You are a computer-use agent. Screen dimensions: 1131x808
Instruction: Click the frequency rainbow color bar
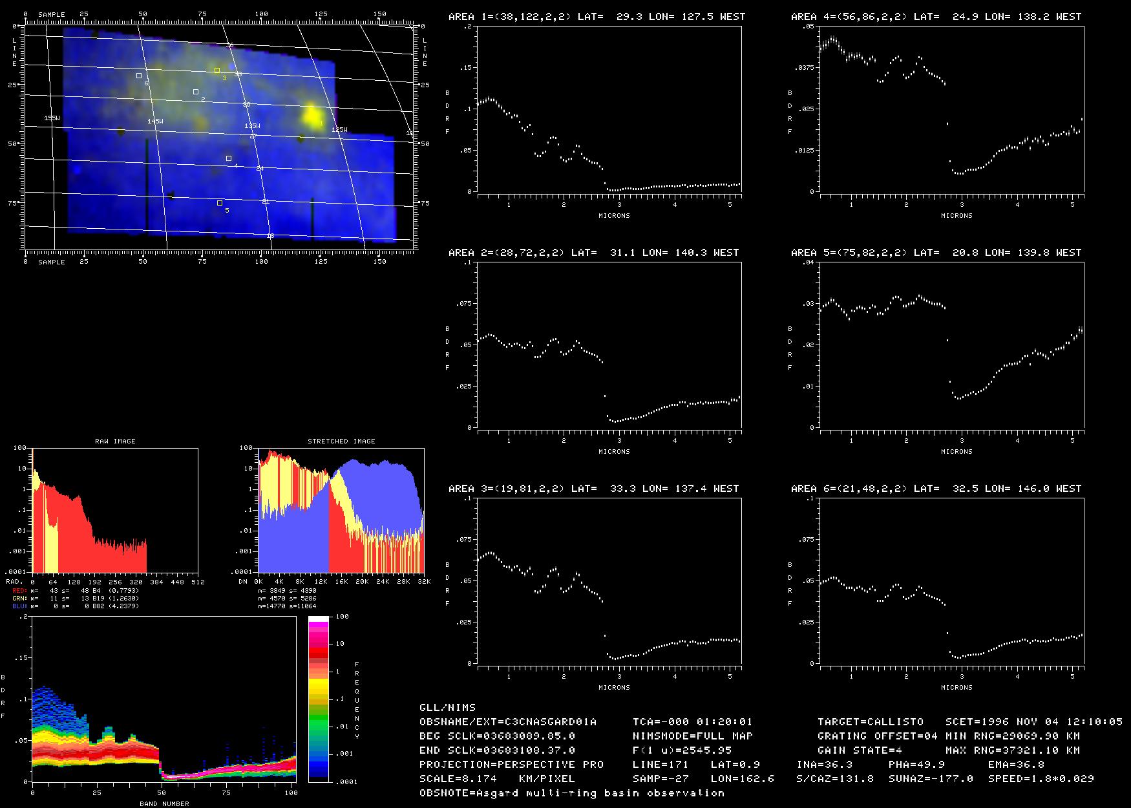coord(319,699)
